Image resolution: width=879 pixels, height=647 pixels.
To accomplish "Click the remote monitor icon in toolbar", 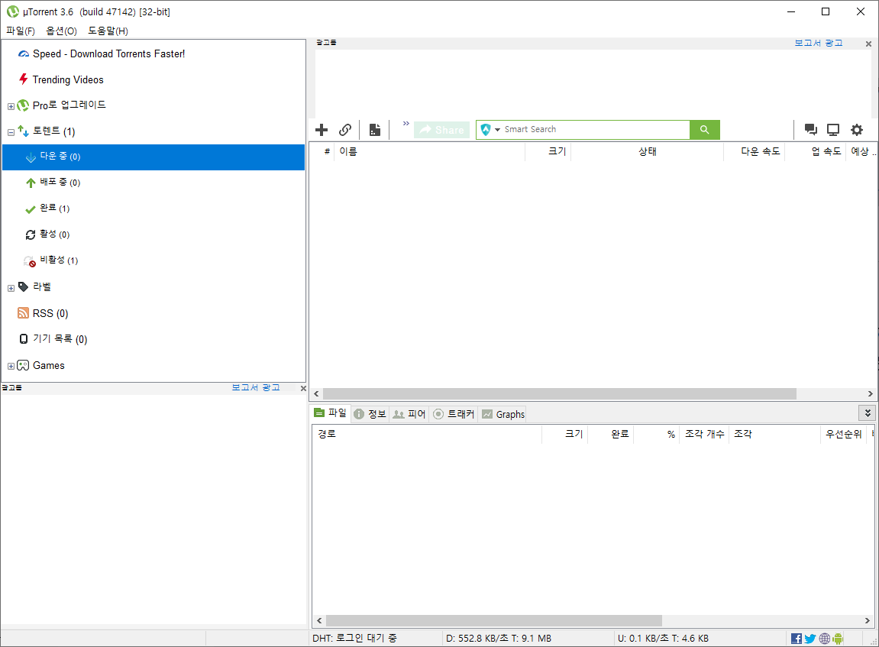I will pyautogui.click(x=834, y=130).
